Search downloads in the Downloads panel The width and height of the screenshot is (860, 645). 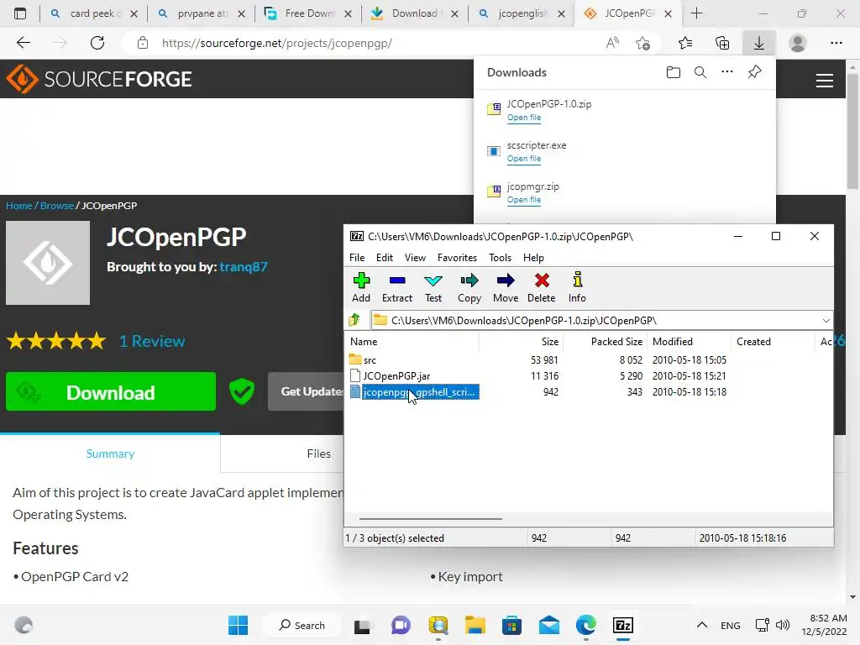(x=700, y=72)
